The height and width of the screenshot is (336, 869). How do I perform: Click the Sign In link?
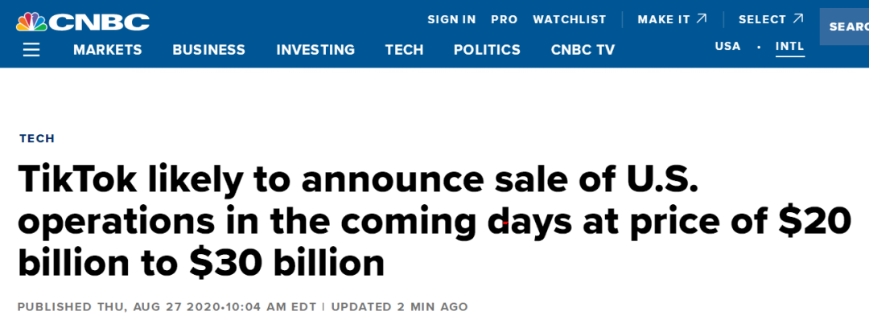click(451, 19)
